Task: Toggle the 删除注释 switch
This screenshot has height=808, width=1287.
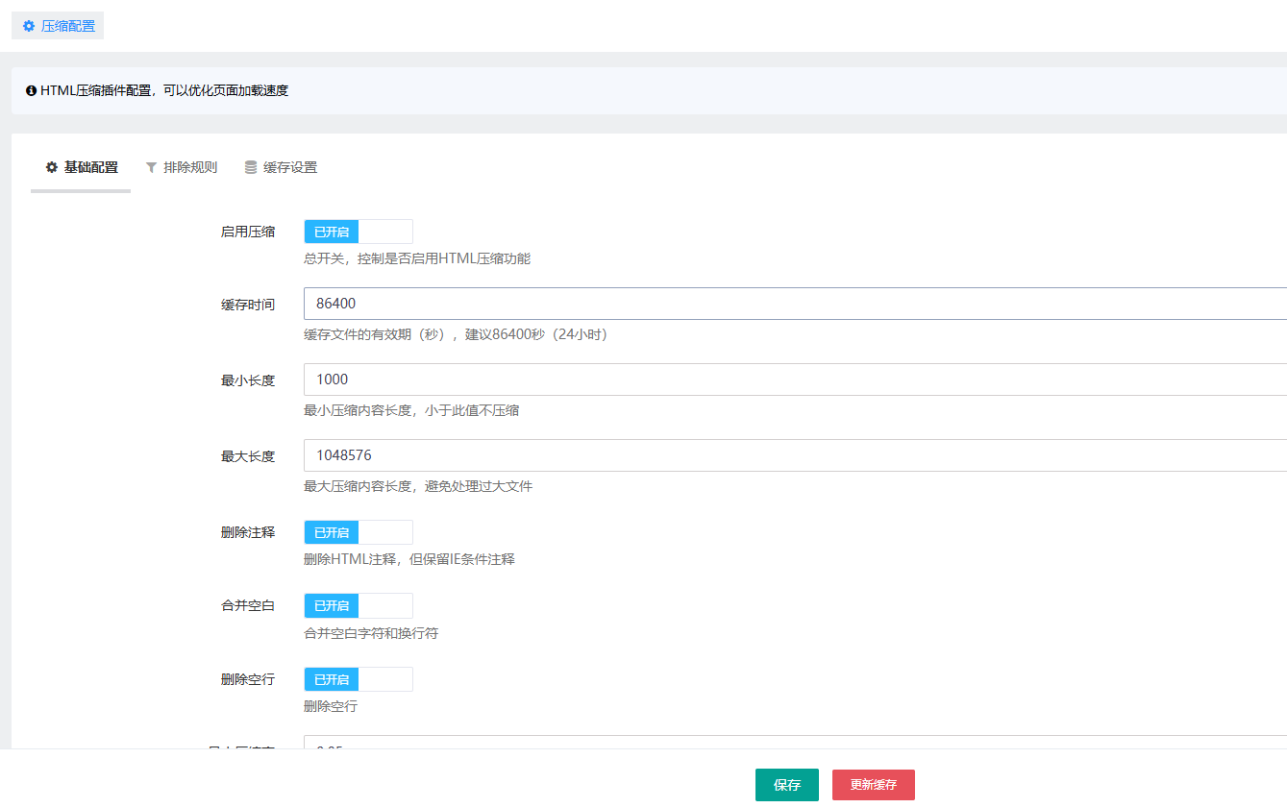Action: [359, 532]
